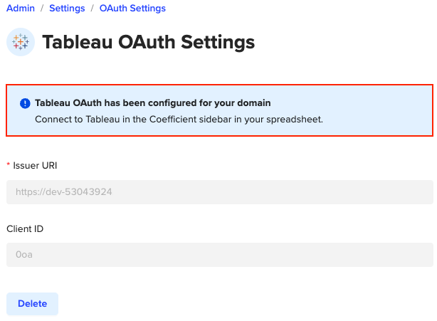Image resolution: width=437 pixels, height=321 pixels.
Task: Select the OAuth Settings breadcrumb
Action: (x=132, y=9)
